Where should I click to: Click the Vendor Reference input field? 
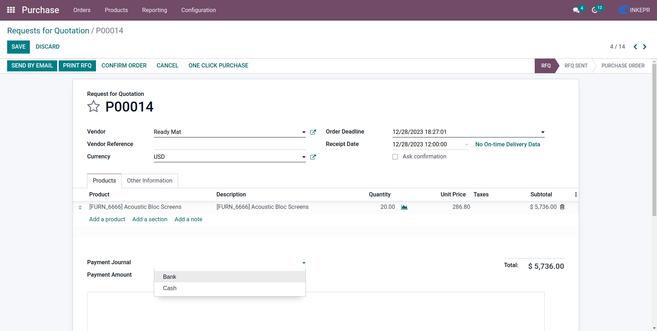point(230,144)
